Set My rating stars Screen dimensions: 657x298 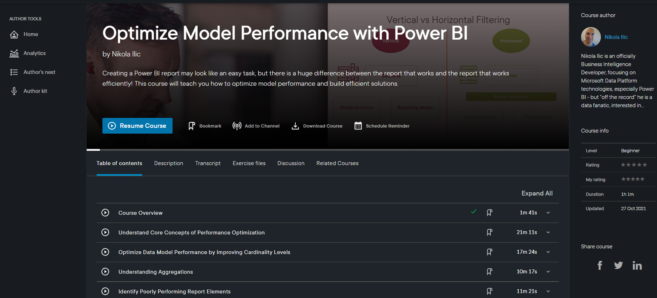coord(633,179)
